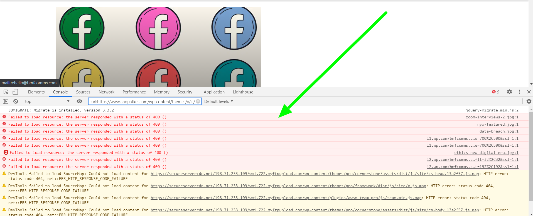The image size is (533, 216).
Task: Click the error icon on nyx-featured.jpg row
Action: click(x=4, y=124)
